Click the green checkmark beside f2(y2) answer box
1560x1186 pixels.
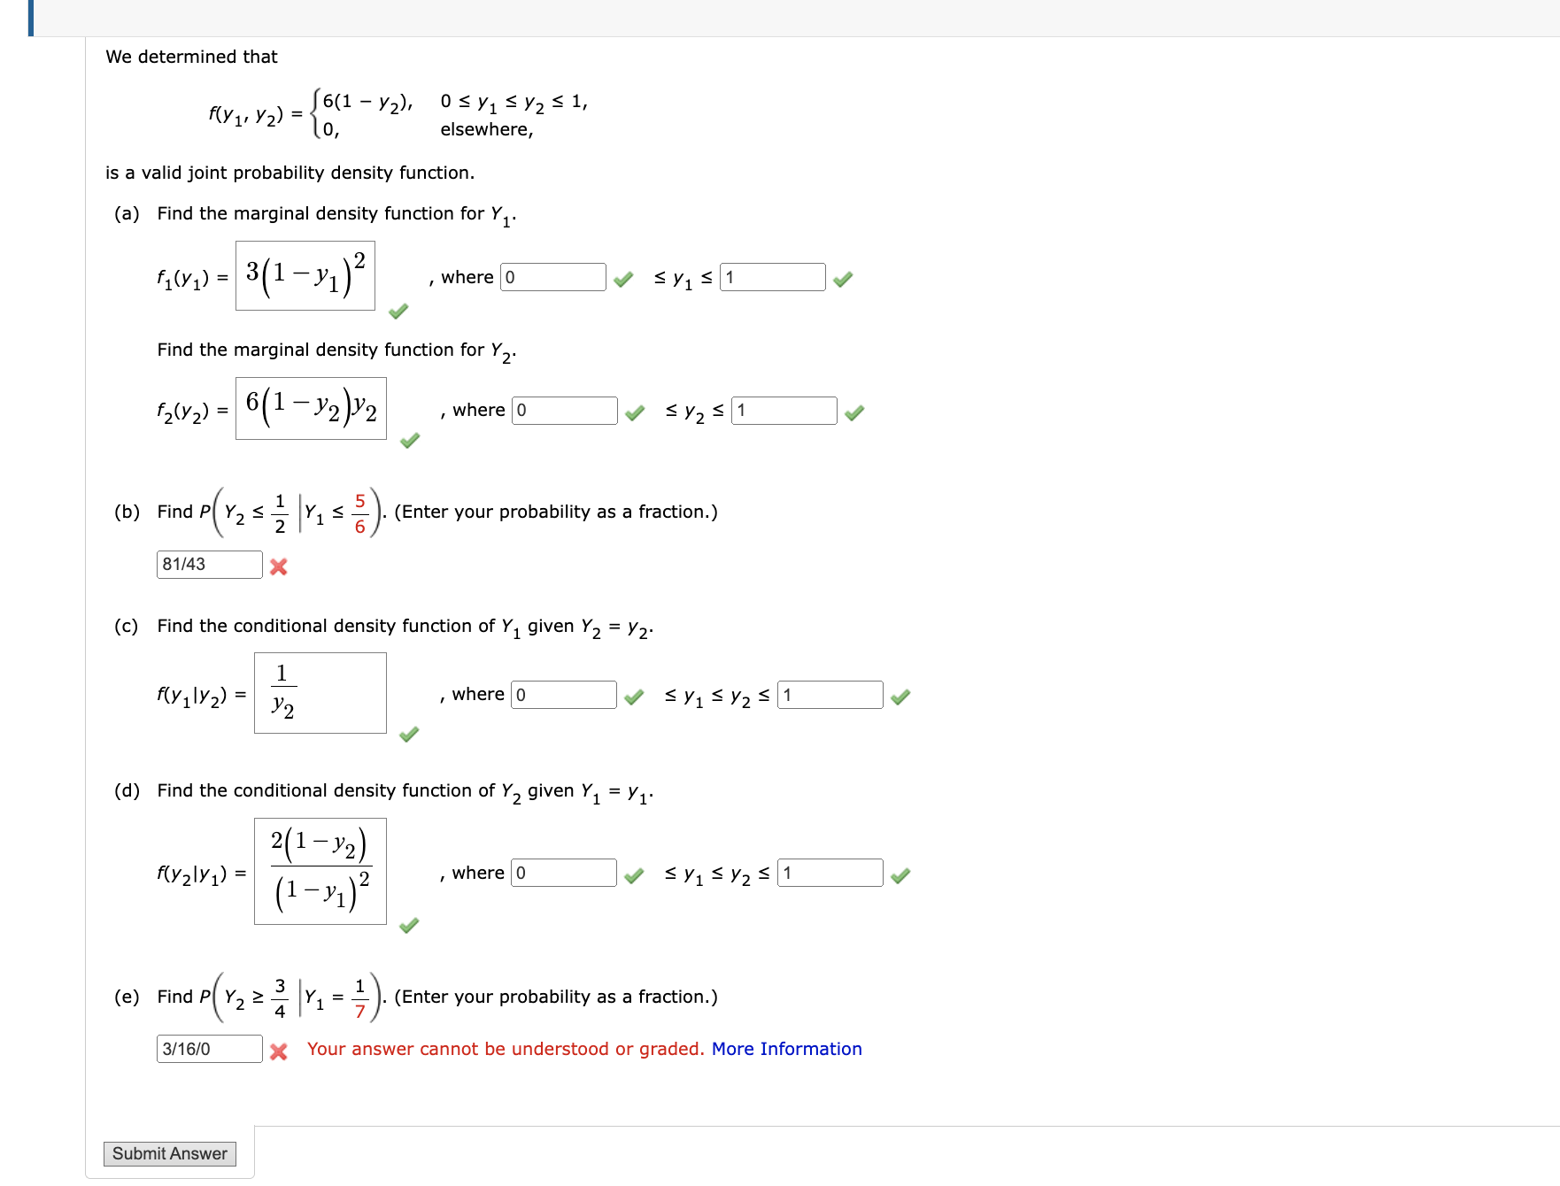[411, 441]
